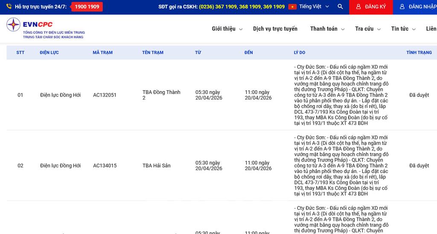Open the Liên menu item

click(x=431, y=29)
